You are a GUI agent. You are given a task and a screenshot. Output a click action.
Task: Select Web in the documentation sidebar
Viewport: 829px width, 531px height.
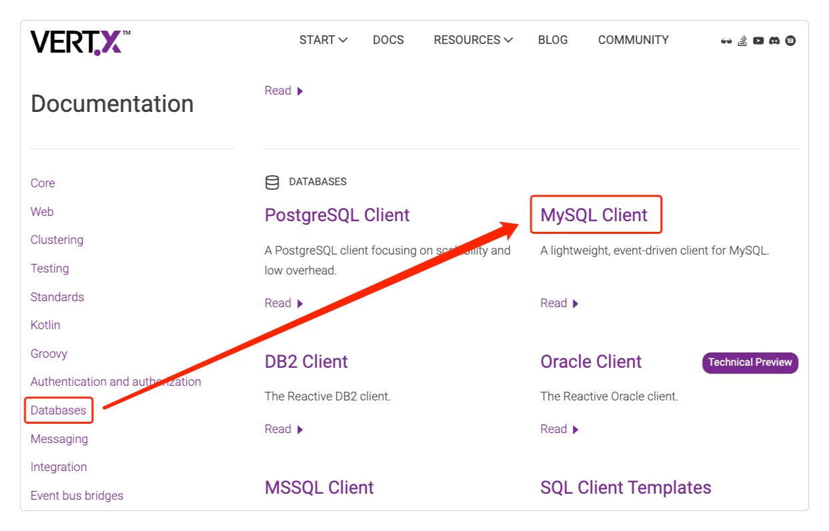point(42,212)
